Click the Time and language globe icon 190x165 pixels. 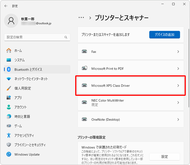point(9,117)
